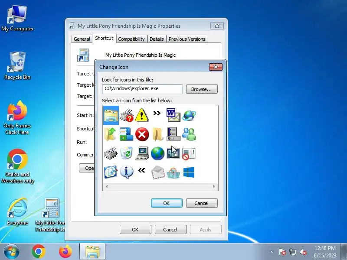Select the Recycle Bin desktop icon
Image resolution: width=347 pixels, height=260 pixels.
[x=17, y=66]
